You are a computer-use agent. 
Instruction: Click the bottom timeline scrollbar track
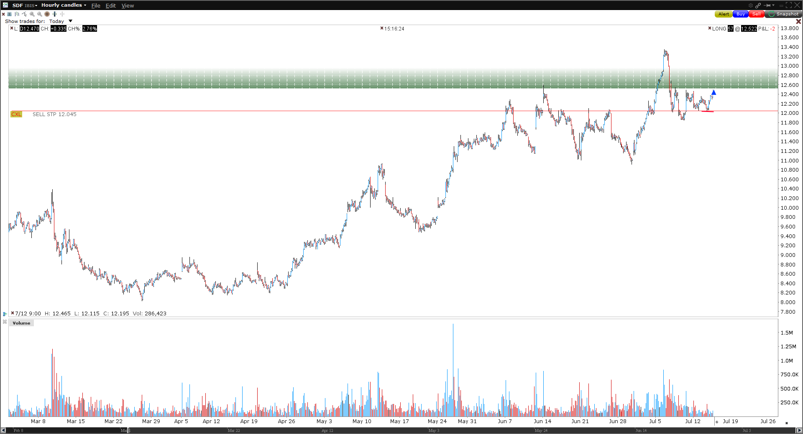pyautogui.click(x=401, y=430)
